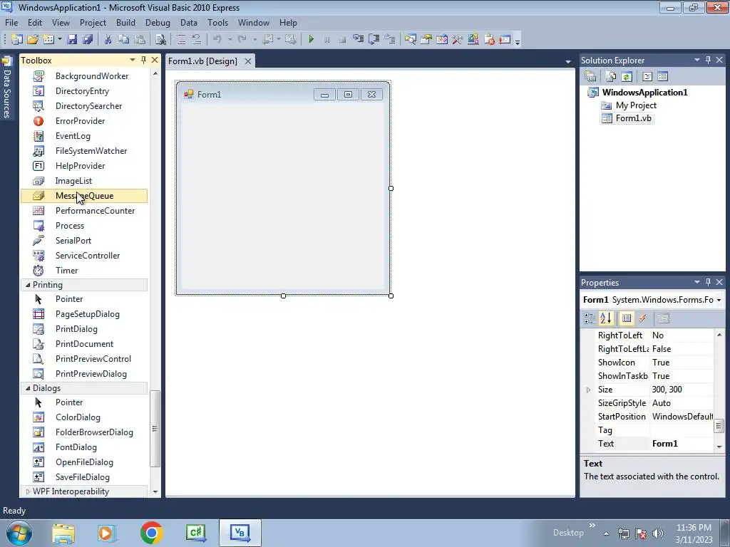Show the Properties list button in Properties panel
The height and width of the screenshot is (547, 730).
click(627, 318)
